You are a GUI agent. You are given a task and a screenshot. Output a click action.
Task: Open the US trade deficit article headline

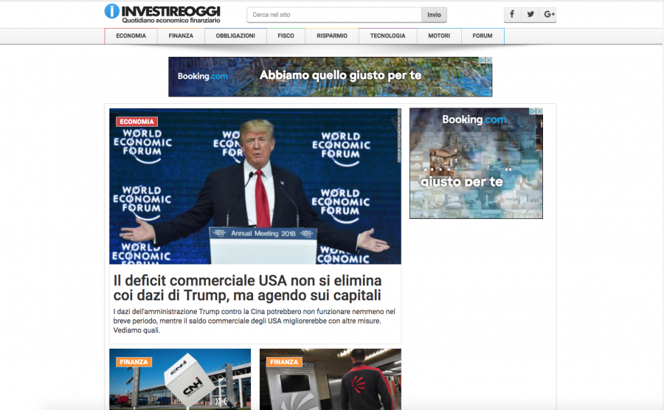click(247, 288)
